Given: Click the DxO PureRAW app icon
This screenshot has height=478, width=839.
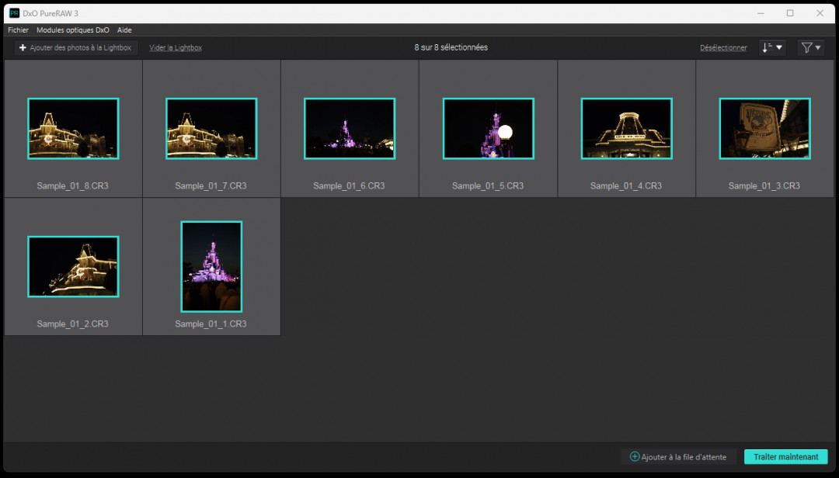Looking at the screenshot, I should (15, 13).
